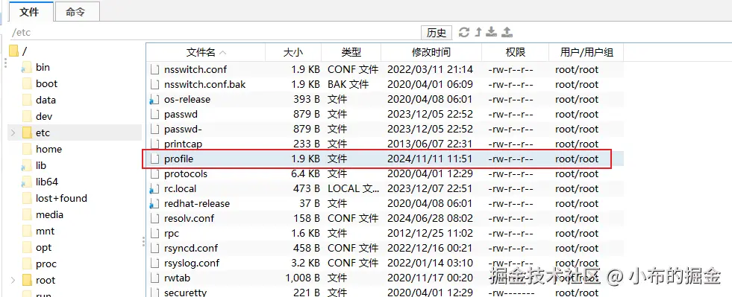Click size cell '6.4 KB' of protocols
The width and height of the screenshot is (732, 297).
click(305, 173)
